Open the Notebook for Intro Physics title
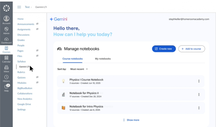The image size is (216, 127). [86, 106]
